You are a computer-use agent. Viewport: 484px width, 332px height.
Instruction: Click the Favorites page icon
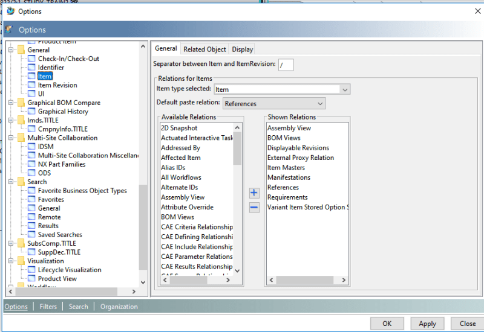pyautogui.click(x=31, y=199)
